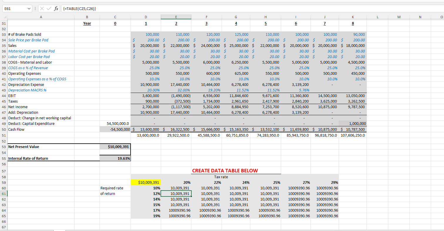Select column K header

coord(353,17)
